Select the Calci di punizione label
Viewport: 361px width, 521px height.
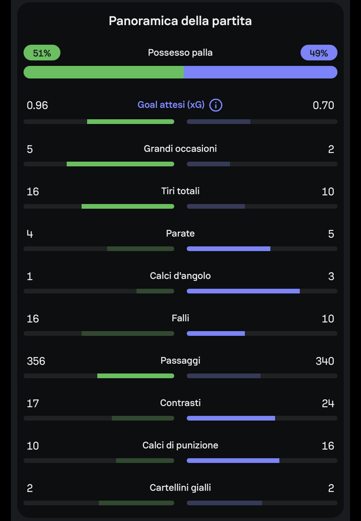coord(180,445)
